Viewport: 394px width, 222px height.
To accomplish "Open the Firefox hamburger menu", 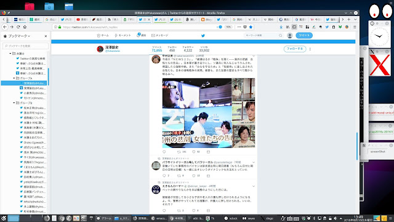I will tap(355, 27).
